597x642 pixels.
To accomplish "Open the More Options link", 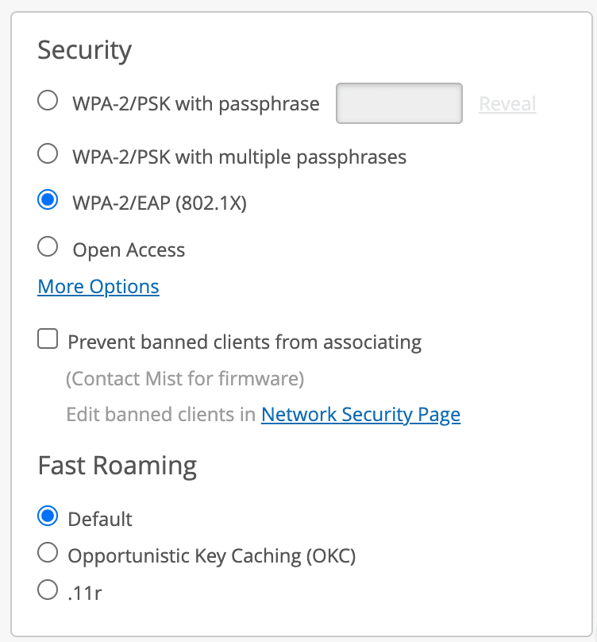I will [98, 287].
